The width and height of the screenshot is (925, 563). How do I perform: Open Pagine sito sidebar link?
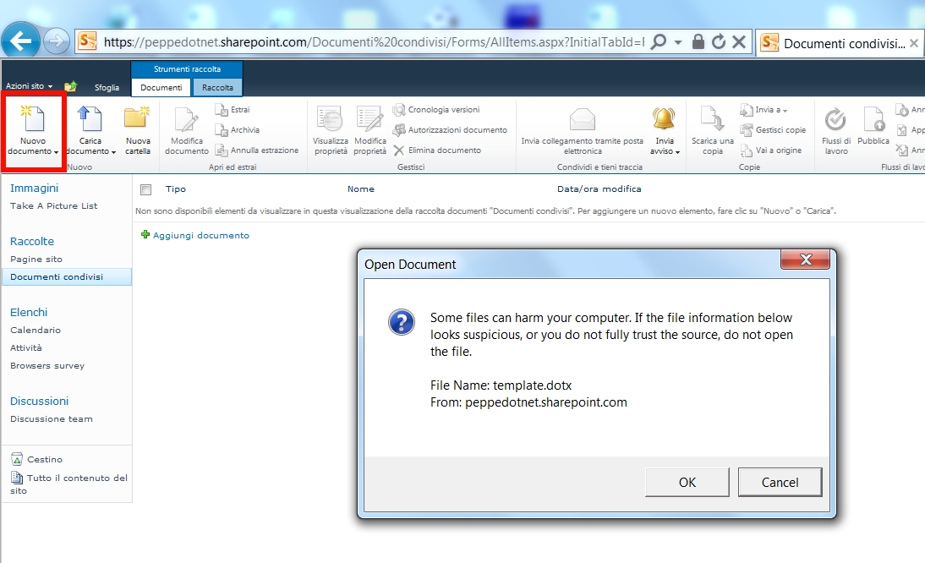coord(36,259)
